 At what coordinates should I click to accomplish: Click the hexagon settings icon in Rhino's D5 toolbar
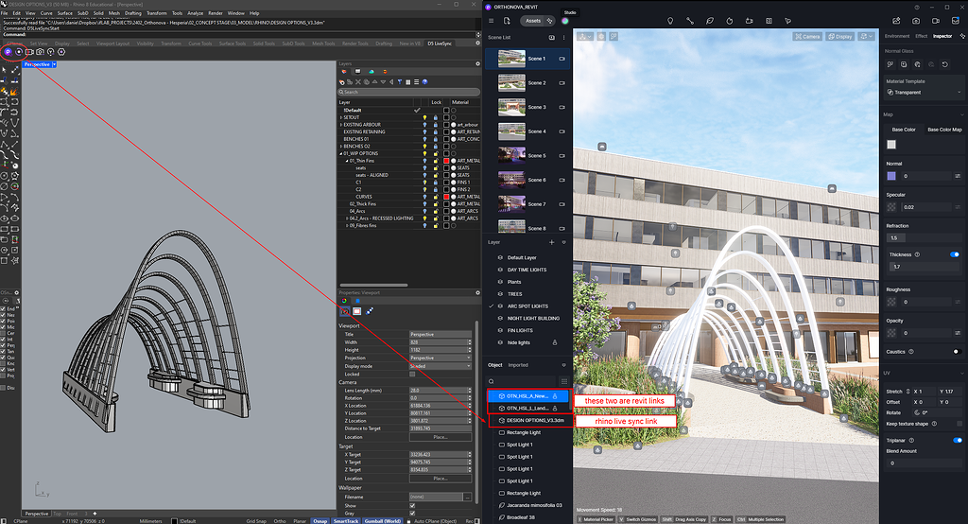61,52
